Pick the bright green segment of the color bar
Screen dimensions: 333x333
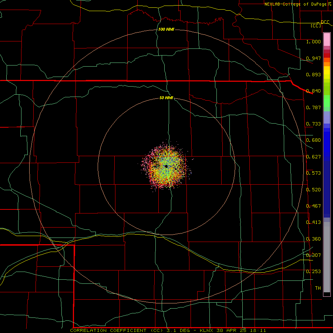click(x=327, y=101)
